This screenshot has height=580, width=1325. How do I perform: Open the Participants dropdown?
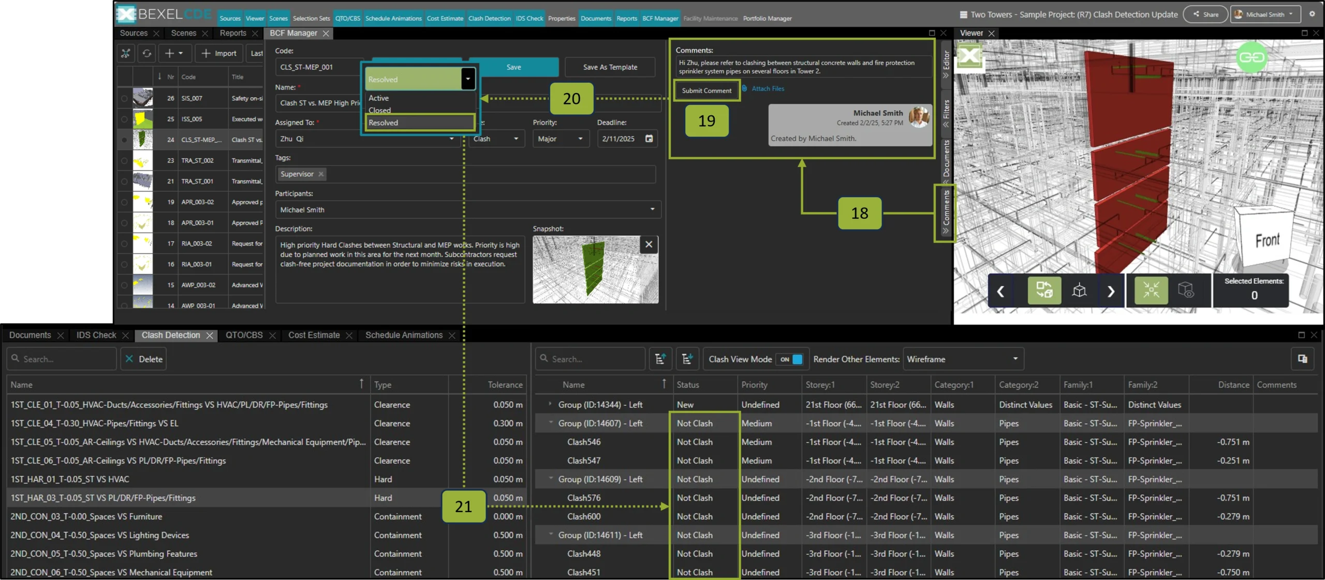(468, 210)
